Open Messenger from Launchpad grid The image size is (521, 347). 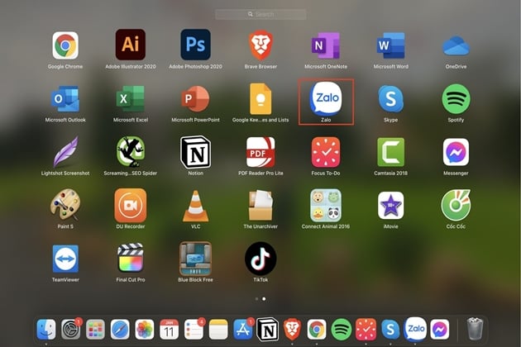(x=456, y=152)
